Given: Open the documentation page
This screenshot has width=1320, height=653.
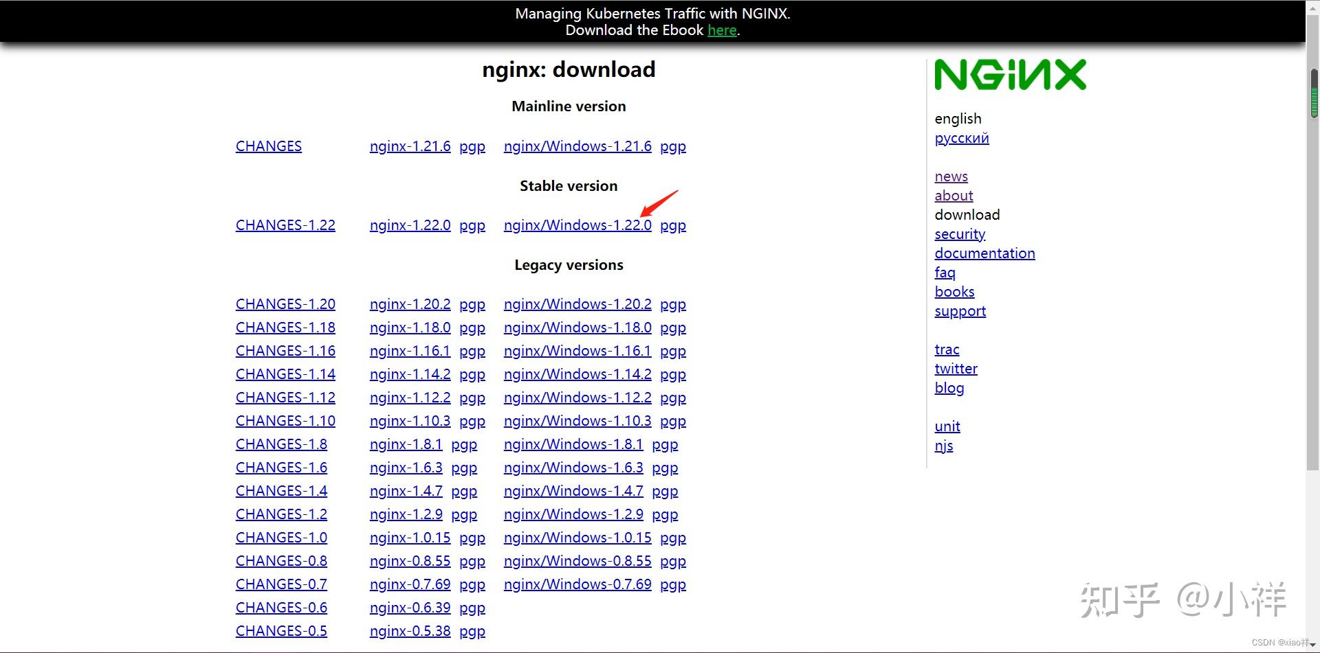Looking at the screenshot, I should pos(984,253).
